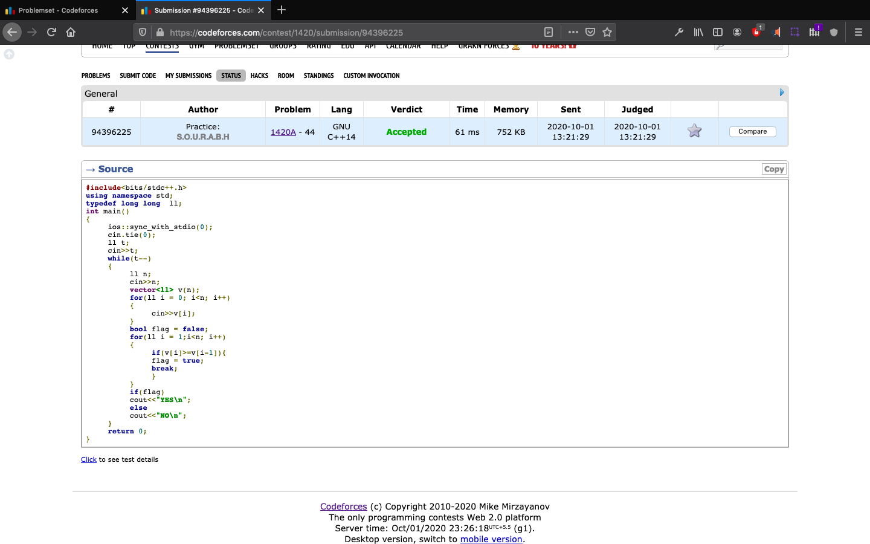Viewport: 870px width, 544px height.
Task: Click the Accepted verdict text
Action: [407, 132]
